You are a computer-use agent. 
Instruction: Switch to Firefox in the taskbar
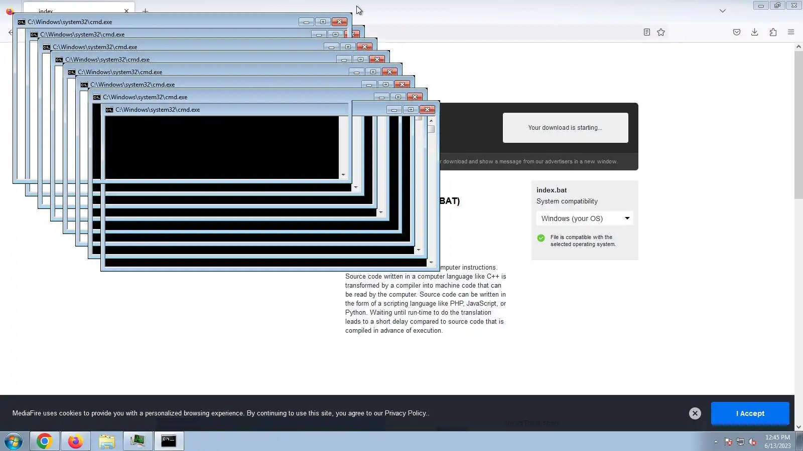75,441
